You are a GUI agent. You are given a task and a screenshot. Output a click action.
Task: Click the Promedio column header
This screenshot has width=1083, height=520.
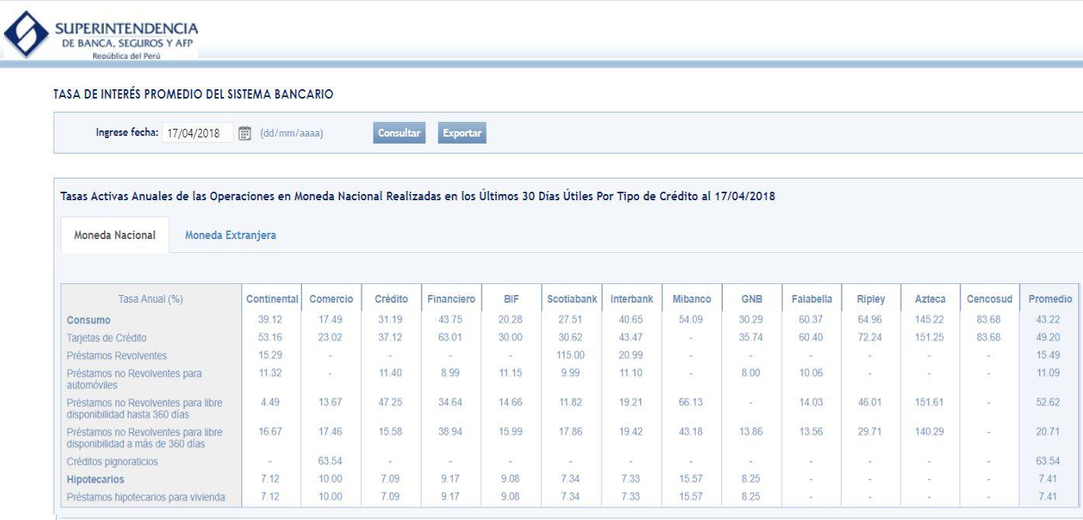[x=1050, y=300]
